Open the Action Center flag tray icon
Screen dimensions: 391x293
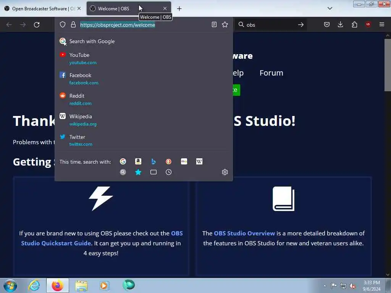[334, 286]
